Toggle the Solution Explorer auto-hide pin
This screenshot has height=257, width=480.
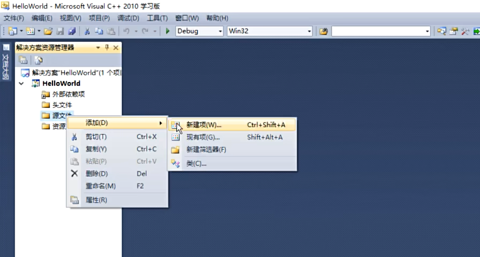point(107,47)
